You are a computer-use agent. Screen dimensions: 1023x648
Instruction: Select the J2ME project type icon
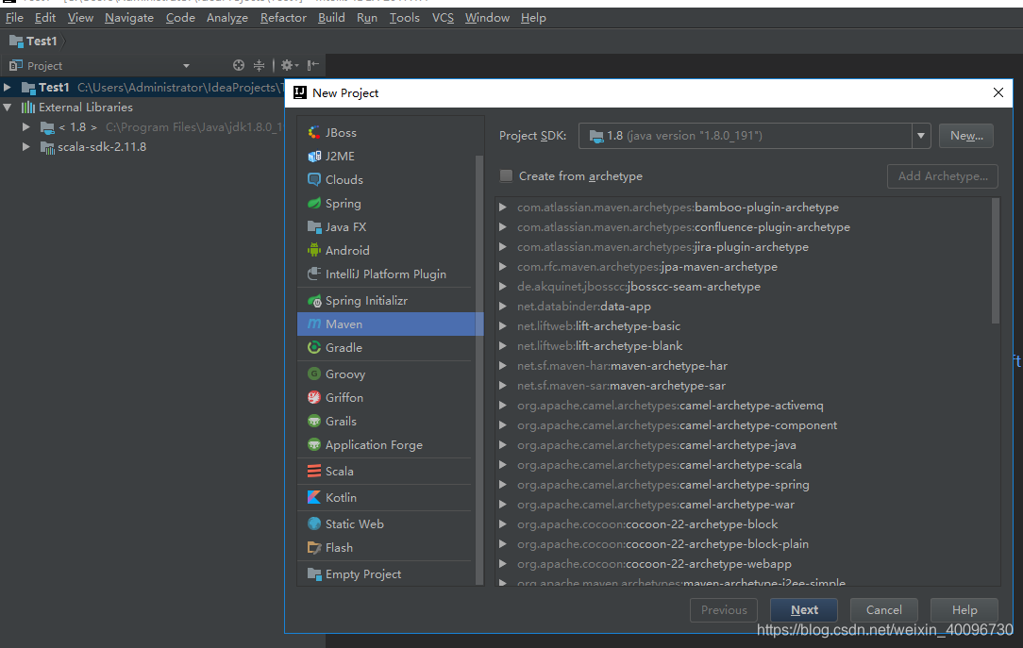[x=314, y=156]
